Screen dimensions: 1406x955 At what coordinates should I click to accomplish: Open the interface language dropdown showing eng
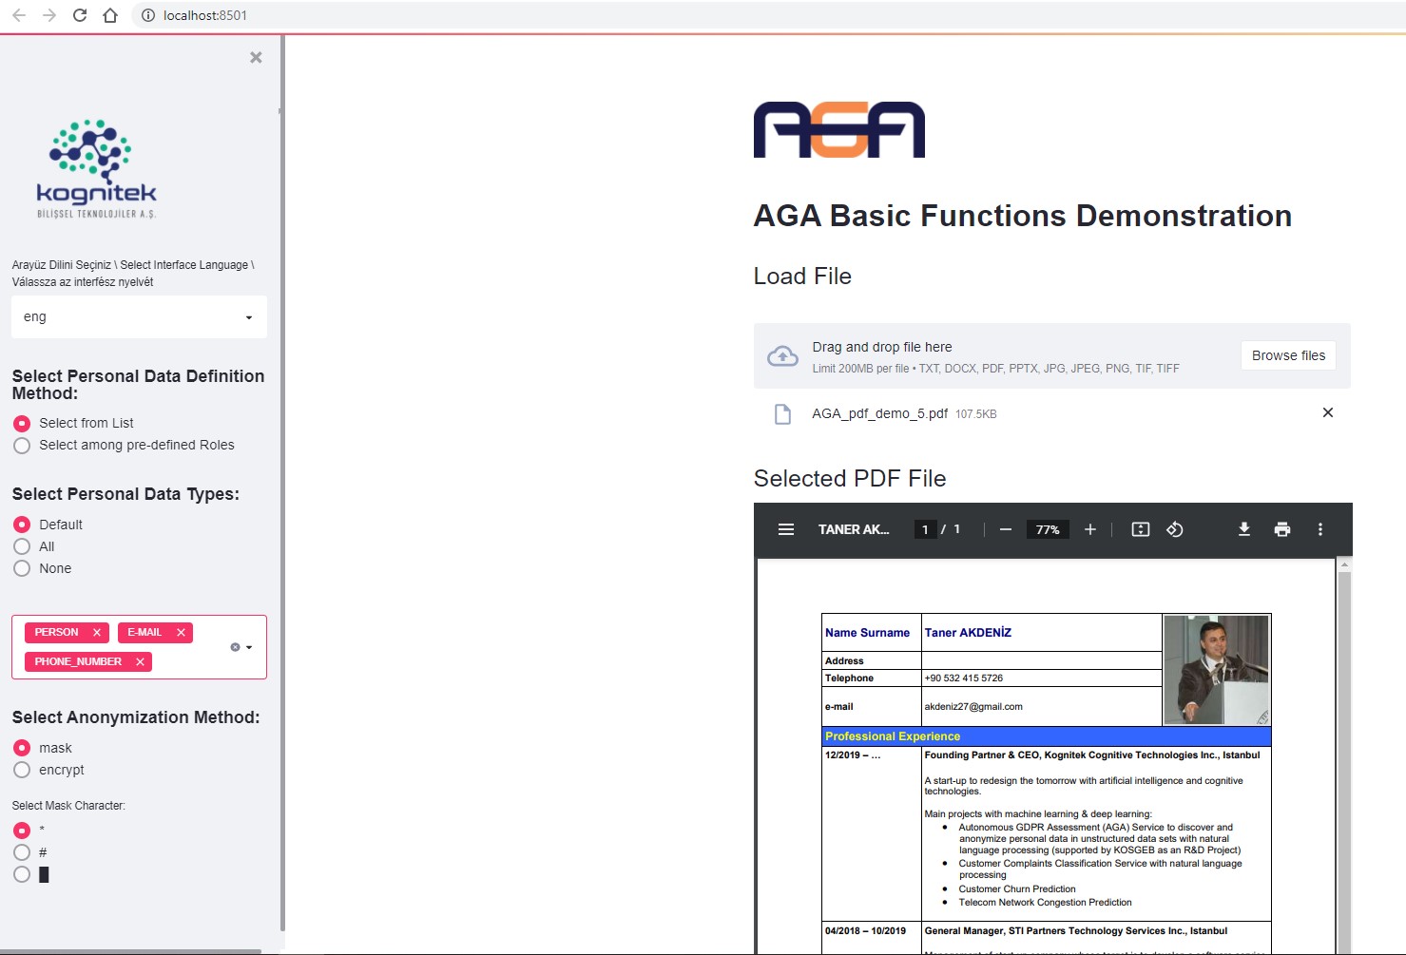pyautogui.click(x=139, y=316)
